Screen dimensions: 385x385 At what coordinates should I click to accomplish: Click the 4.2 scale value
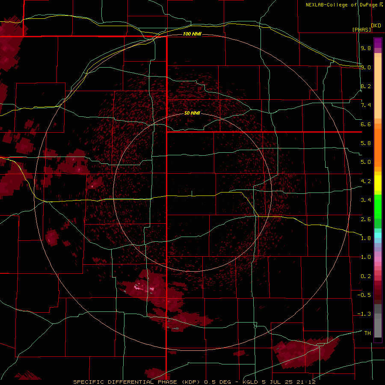[x=366, y=181]
